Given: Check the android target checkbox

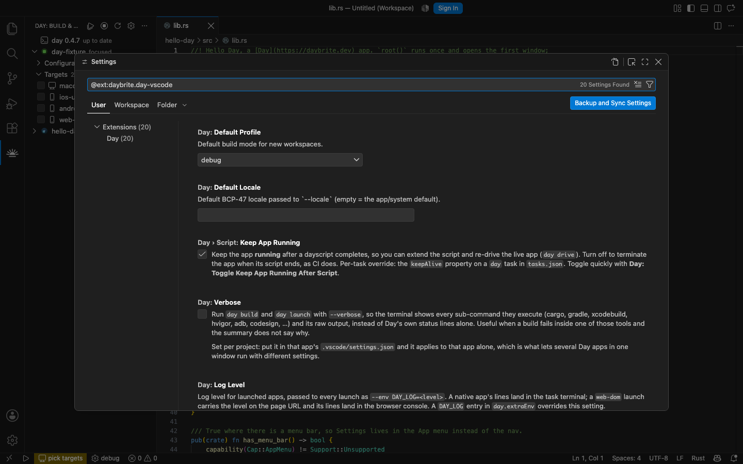Looking at the screenshot, I should pos(41,108).
